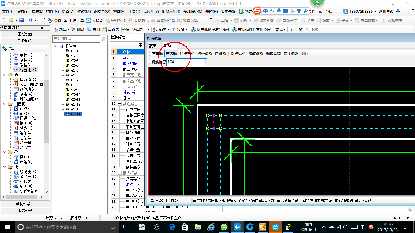Screen dimensions: 415x233
Task: Click the 搜索构件 search box
Action: (76, 39)
